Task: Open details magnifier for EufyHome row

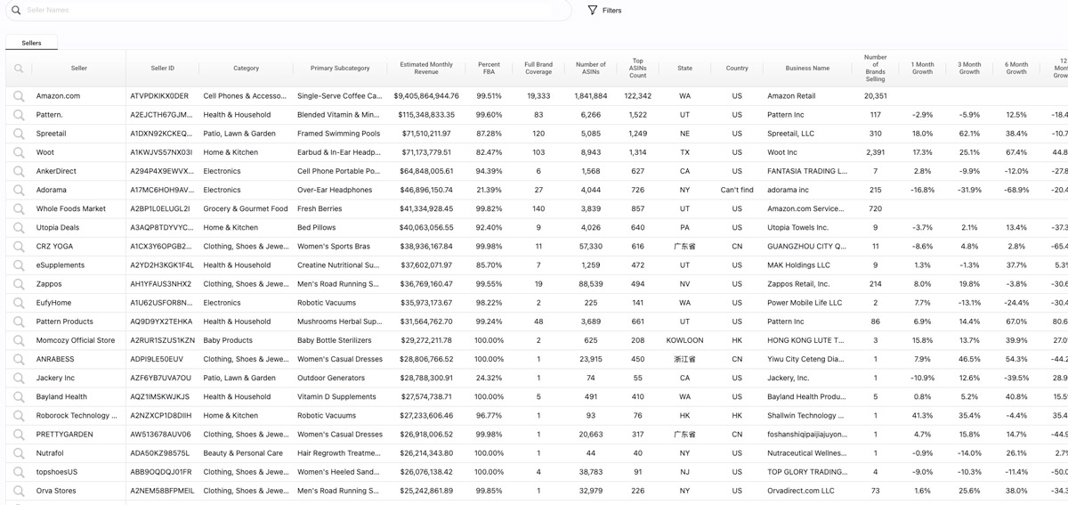Action: pyautogui.click(x=19, y=303)
